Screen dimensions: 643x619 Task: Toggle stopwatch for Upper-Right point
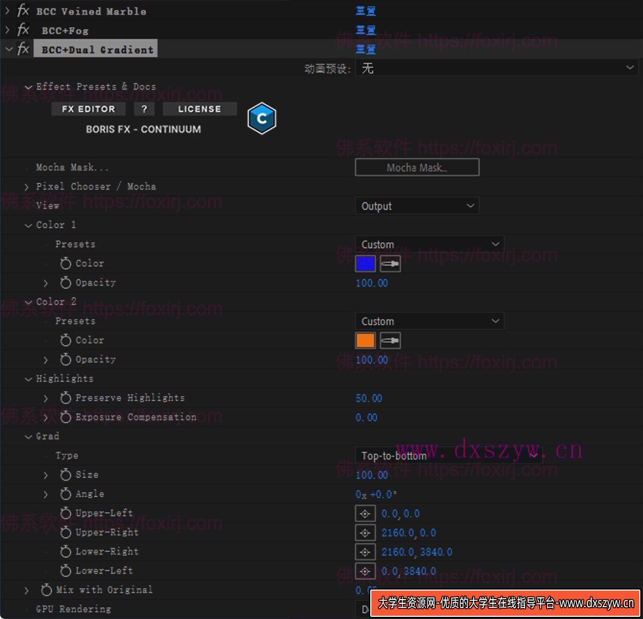[x=65, y=533]
